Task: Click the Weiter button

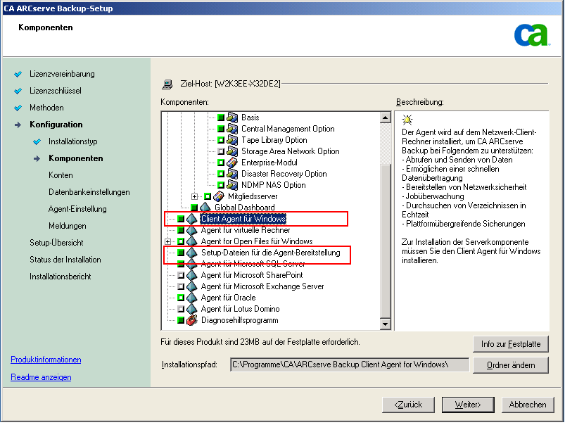Action: click(x=468, y=405)
